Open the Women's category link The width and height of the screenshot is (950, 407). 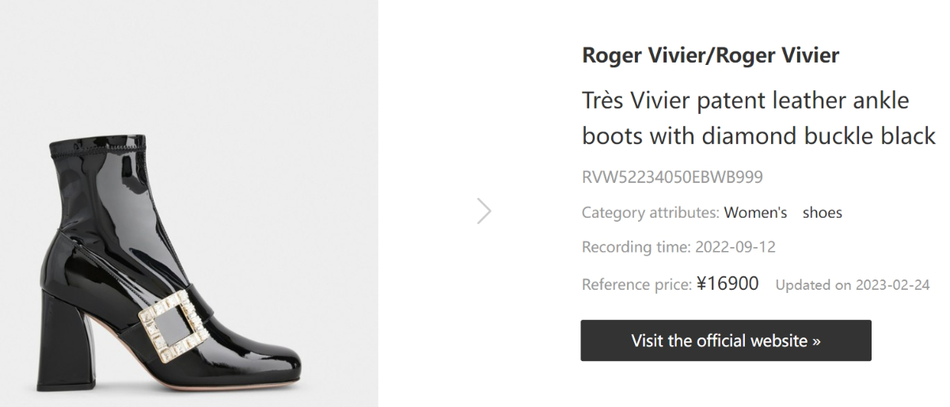[755, 213]
